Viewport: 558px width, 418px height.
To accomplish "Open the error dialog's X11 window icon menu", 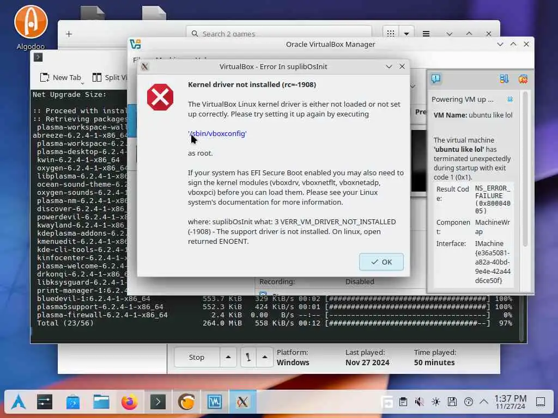I will point(144,66).
